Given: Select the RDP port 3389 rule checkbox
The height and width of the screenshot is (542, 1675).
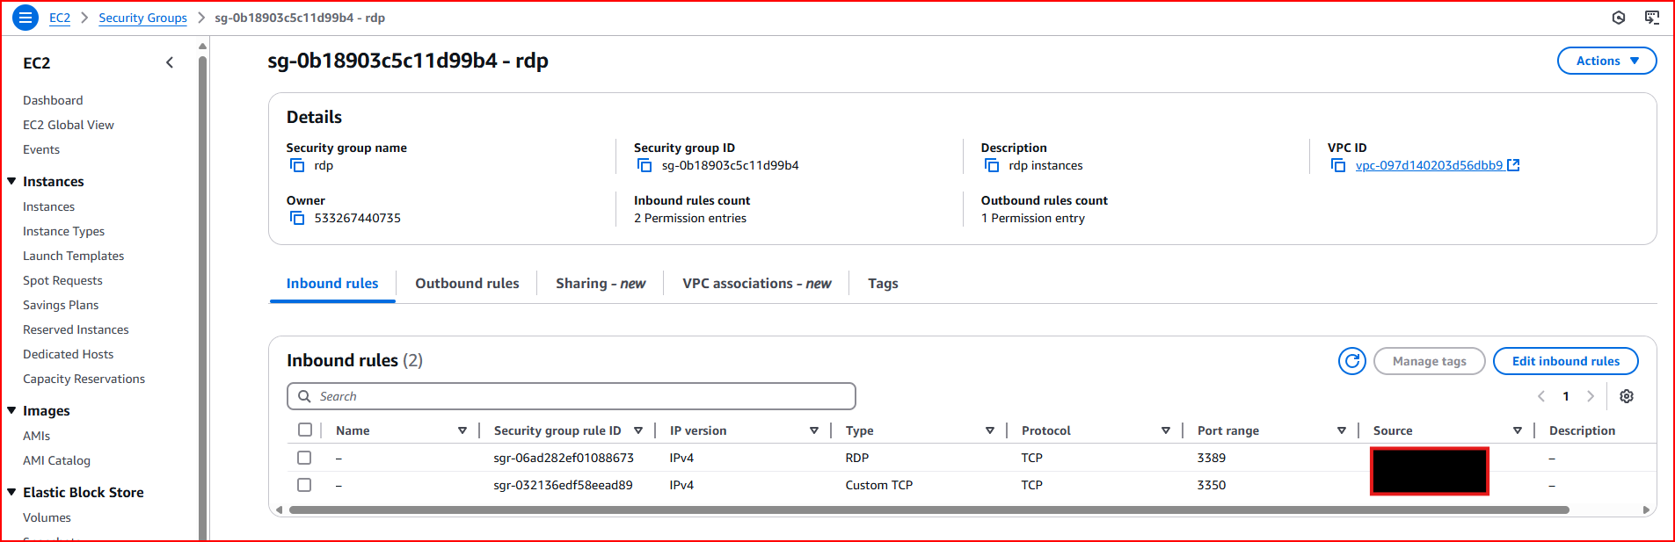Looking at the screenshot, I should tap(304, 458).
